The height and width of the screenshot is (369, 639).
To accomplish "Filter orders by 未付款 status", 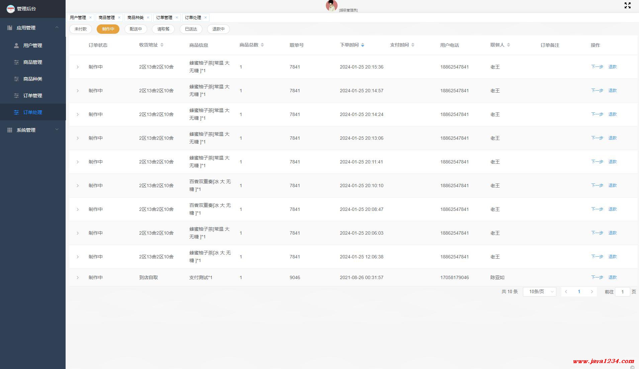I will coord(81,29).
